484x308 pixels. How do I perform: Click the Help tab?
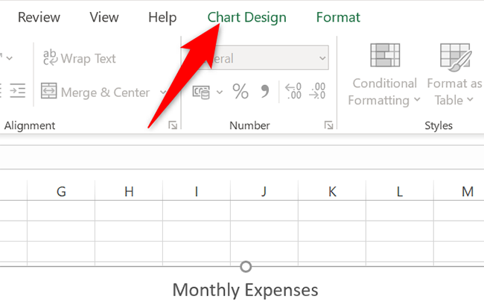(x=162, y=17)
